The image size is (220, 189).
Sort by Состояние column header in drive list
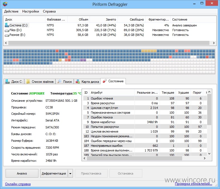point(193,19)
